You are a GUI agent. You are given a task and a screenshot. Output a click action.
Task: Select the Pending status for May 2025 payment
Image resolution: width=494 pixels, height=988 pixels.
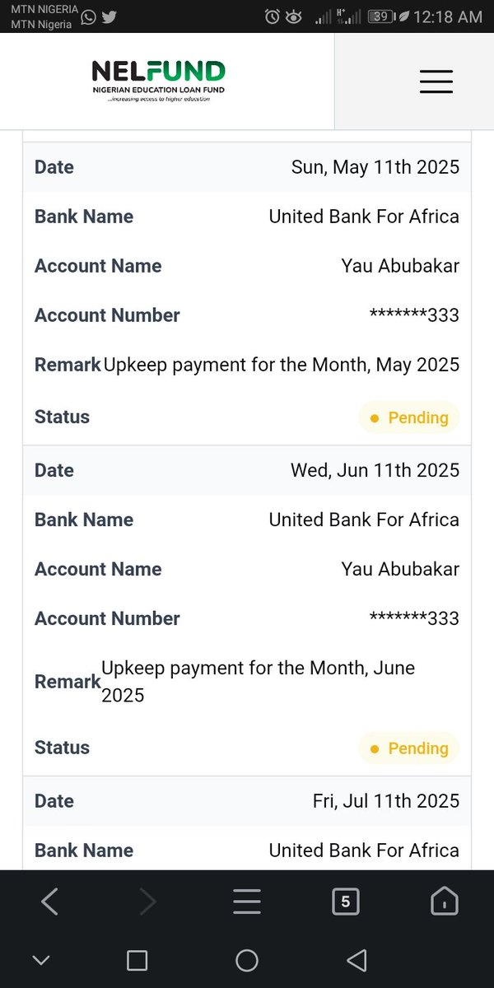click(409, 417)
